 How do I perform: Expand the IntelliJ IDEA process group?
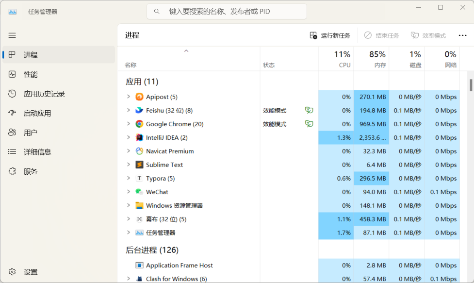129,137
